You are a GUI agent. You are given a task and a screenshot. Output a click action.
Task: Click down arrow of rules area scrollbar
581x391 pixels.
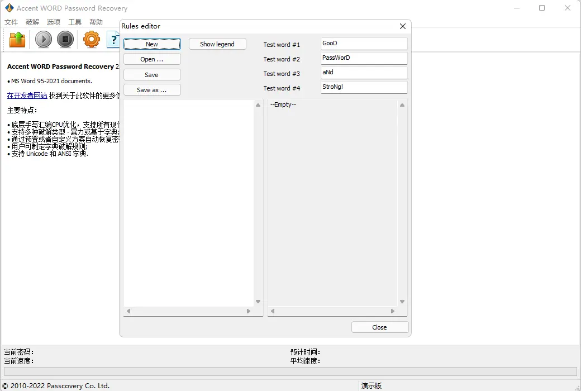258,302
